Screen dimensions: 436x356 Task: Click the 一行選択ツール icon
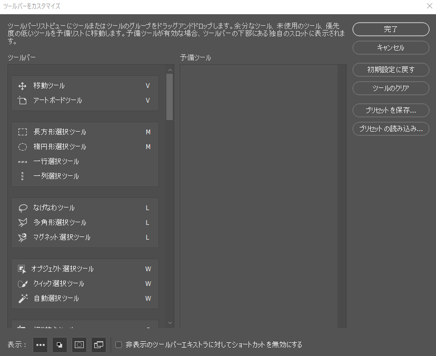pyautogui.click(x=23, y=162)
